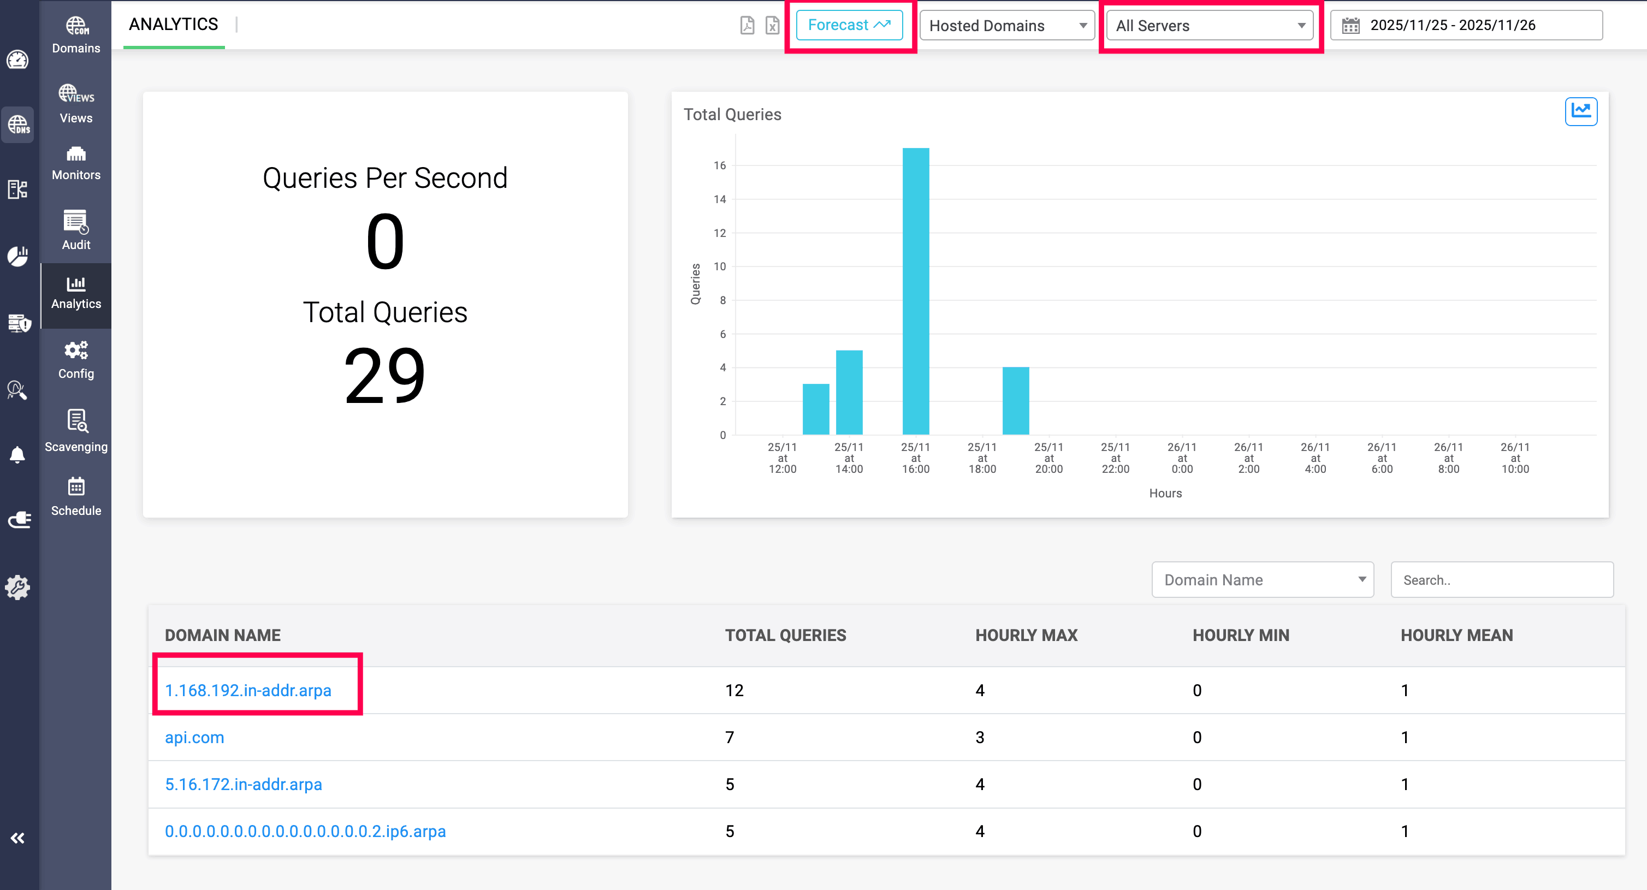Open the Schedule sidebar item

click(76, 496)
